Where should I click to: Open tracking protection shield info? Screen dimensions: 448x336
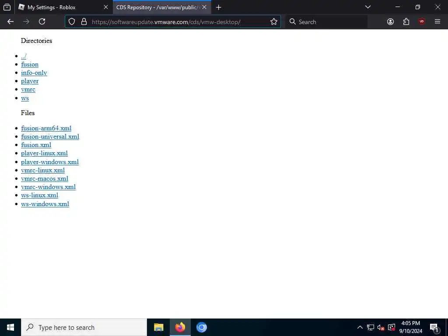point(72,22)
